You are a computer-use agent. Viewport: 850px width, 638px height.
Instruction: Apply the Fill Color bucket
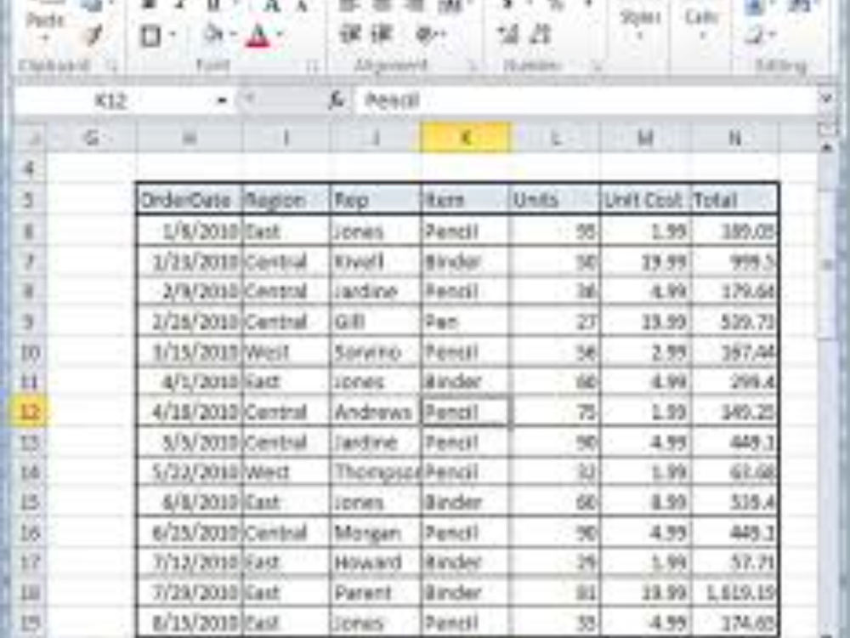(213, 35)
